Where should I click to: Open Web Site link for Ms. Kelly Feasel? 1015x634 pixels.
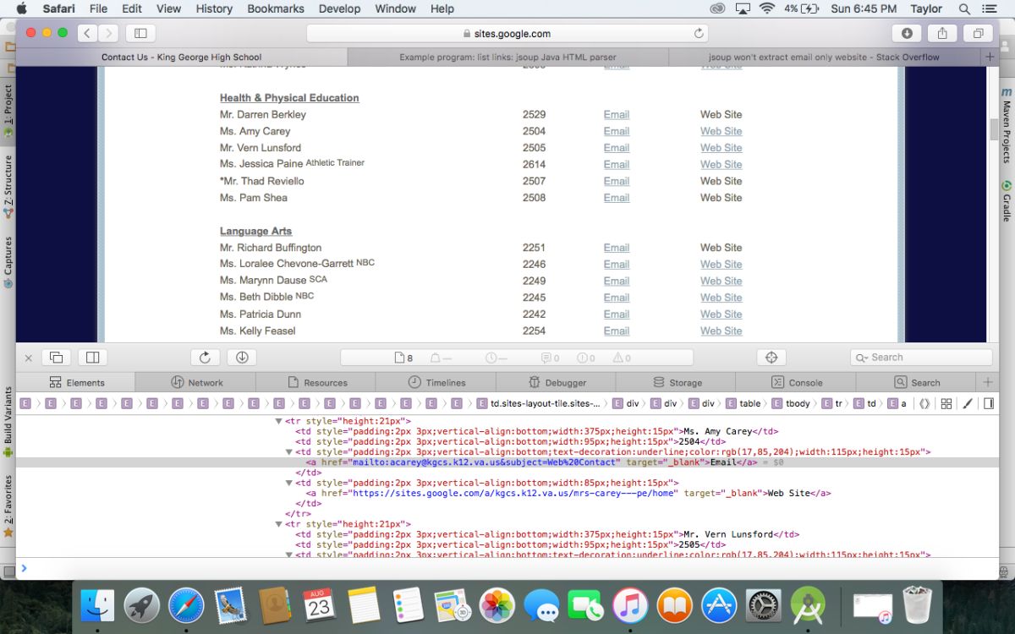click(x=721, y=331)
